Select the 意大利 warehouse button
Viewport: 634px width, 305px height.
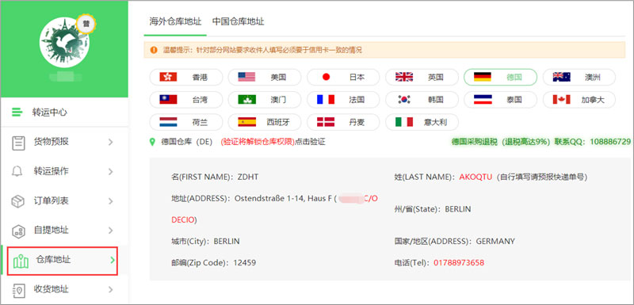(x=422, y=121)
